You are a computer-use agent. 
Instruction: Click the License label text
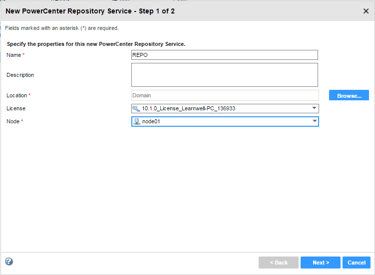pyautogui.click(x=16, y=108)
